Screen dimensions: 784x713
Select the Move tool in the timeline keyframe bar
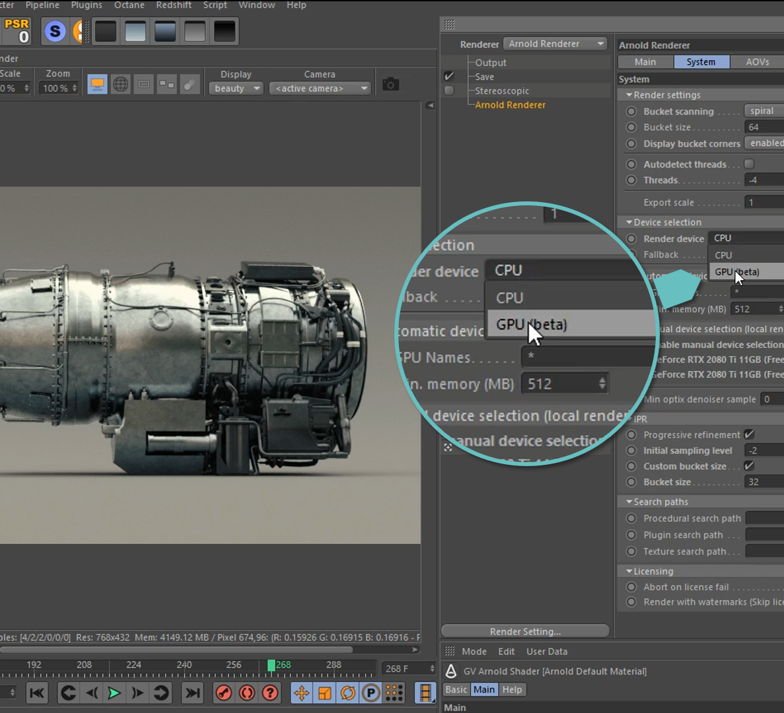click(x=301, y=693)
